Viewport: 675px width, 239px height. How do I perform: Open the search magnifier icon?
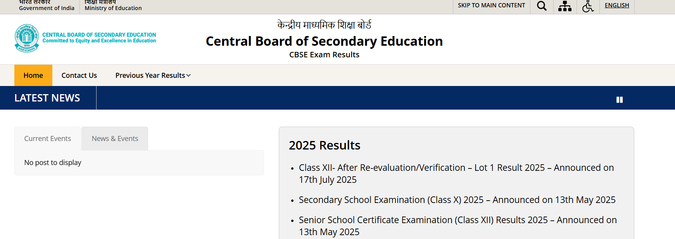tap(542, 6)
